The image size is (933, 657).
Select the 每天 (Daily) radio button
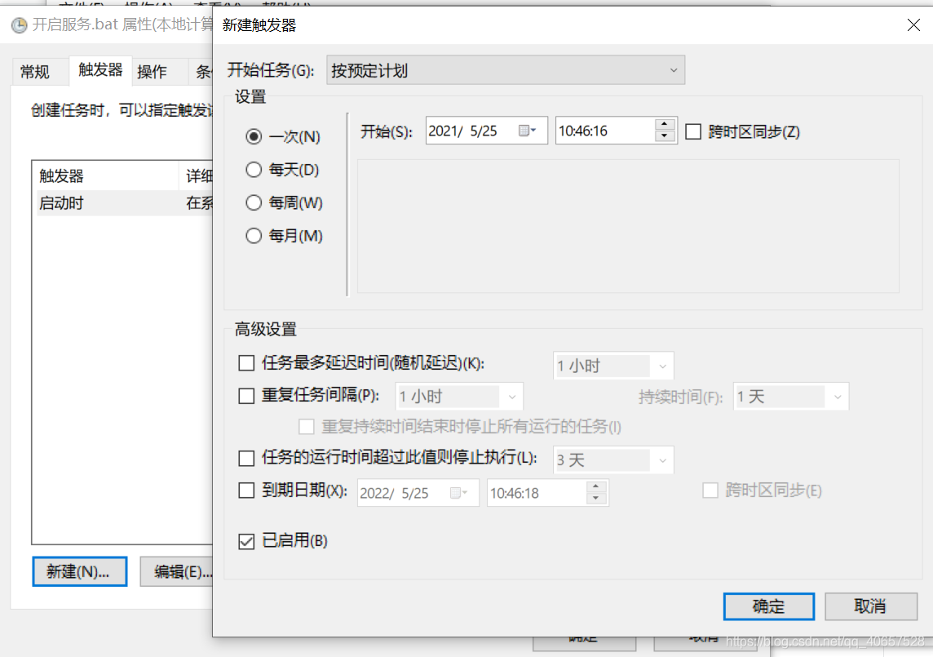(254, 170)
